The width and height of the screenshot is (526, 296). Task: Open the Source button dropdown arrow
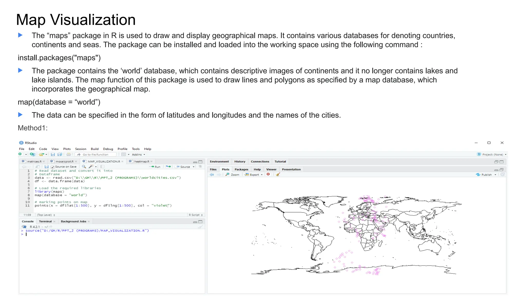tap(194, 167)
